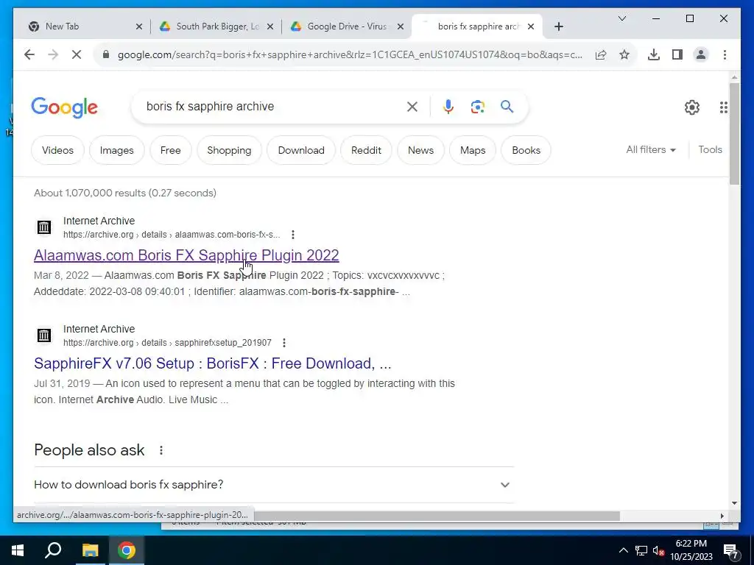
Task: Open a new tab with plus button
Action: click(558, 26)
